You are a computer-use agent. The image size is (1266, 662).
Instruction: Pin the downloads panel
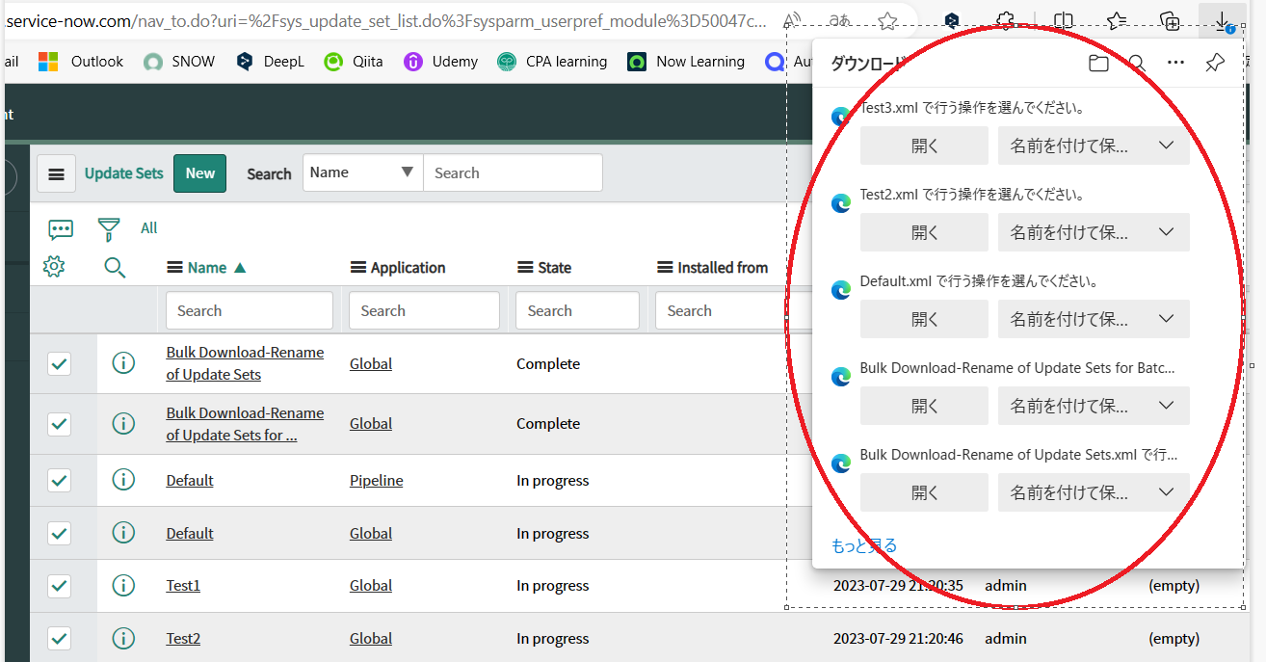[x=1215, y=63]
